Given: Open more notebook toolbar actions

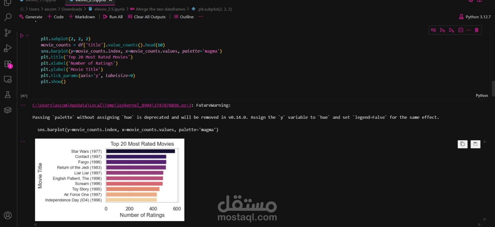Looking at the screenshot, I should (201, 17).
